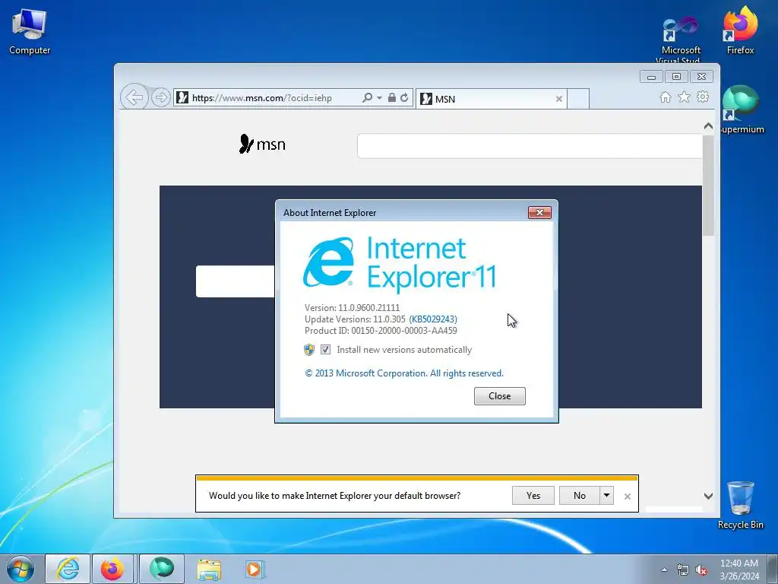Open the Windows Start button
Image resolution: width=778 pixels, height=584 pixels.
click(21, 569)
